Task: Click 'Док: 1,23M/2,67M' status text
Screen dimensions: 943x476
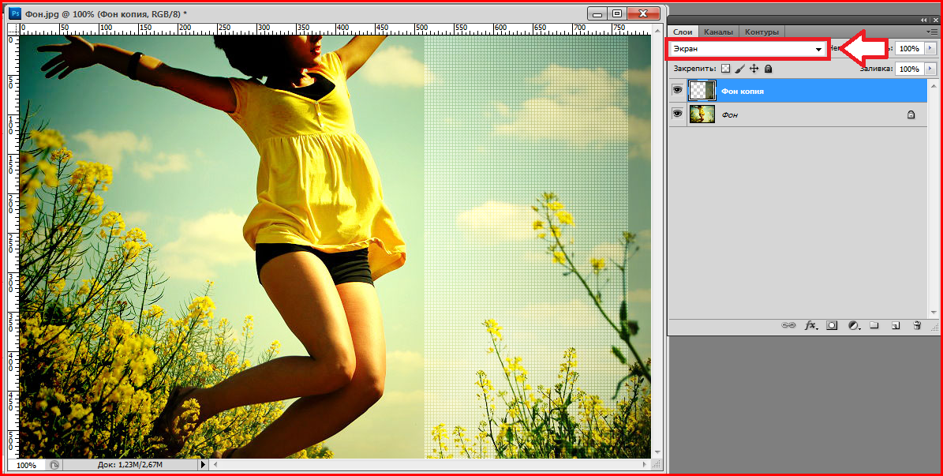Action: (130, 465)
